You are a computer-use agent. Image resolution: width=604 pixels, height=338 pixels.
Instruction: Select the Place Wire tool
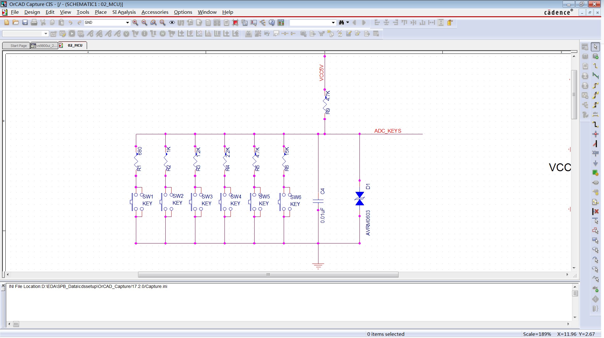click(595, 66)
